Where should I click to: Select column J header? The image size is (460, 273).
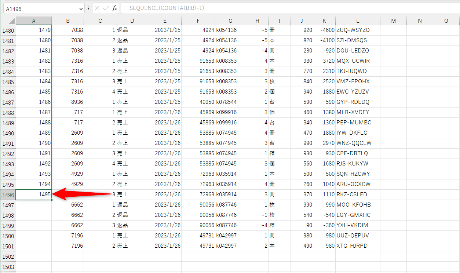pos(302,21)
